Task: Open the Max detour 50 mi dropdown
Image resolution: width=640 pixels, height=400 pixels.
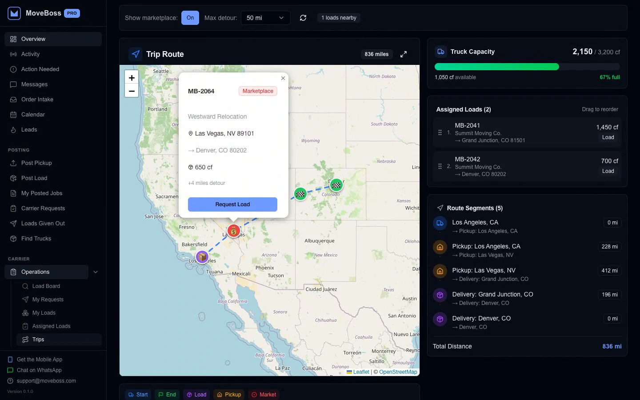Action: click(265, 18)
